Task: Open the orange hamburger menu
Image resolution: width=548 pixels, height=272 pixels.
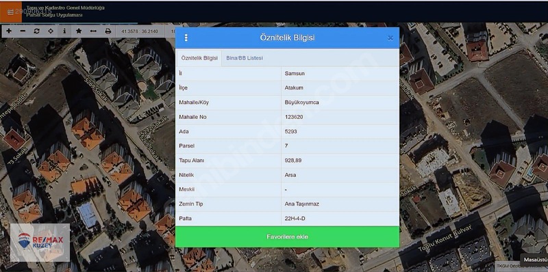Action: pos(10,12)
